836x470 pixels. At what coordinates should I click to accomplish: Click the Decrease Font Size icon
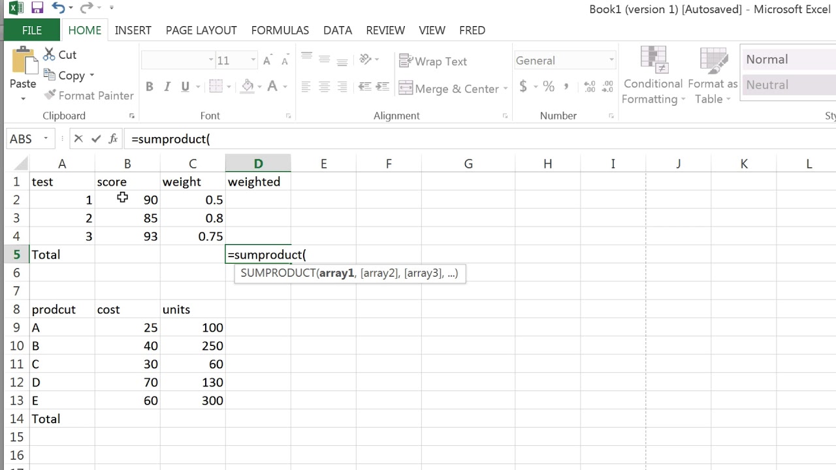(x=285, y=61)
